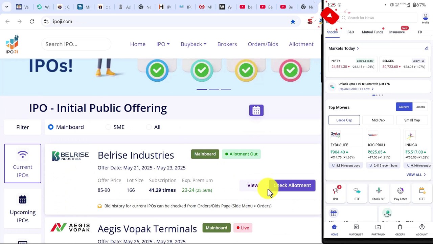Open the Current IPOs sidebar item

point(23,163)
